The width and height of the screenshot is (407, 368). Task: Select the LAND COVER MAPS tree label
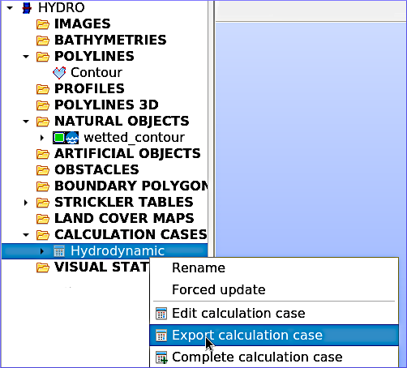pyautogui.click(x=124, y=219)
